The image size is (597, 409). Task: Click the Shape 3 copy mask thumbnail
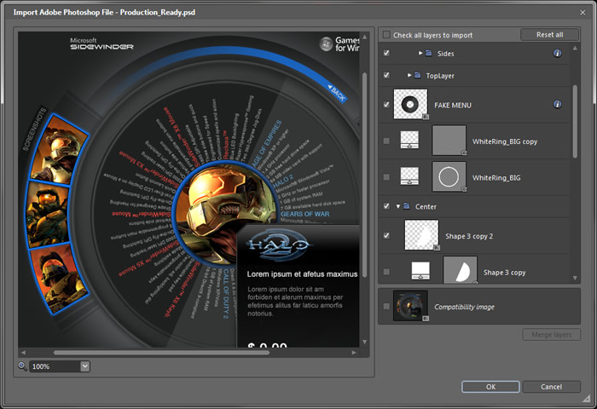coord(460,272)
